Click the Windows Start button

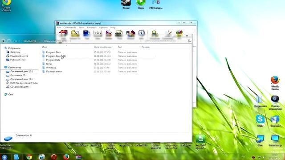point(4,157)
